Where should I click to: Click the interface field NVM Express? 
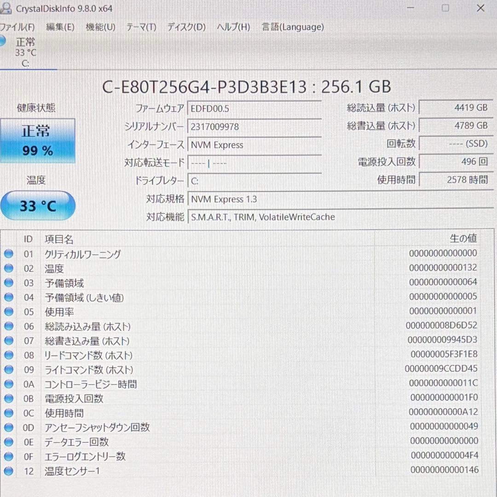tap(254, 145)
